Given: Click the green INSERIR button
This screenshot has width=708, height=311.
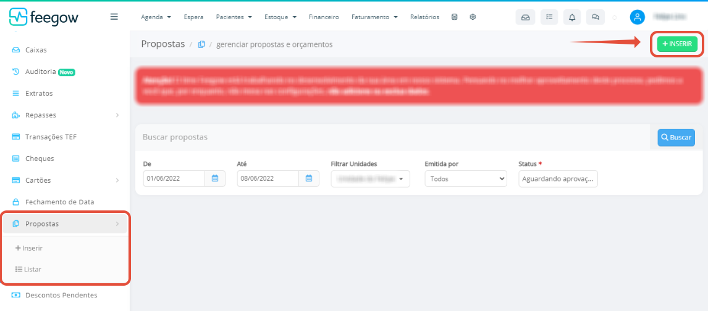Looking at the screenshot, I should pyautogui.click(x=677, y=44).
